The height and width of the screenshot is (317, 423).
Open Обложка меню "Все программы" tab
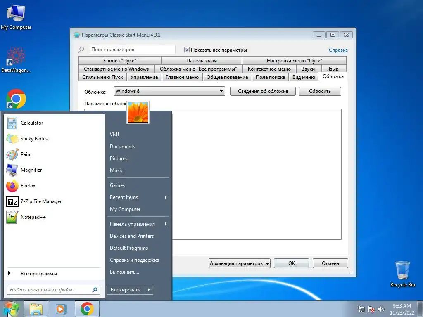[198, 69]
